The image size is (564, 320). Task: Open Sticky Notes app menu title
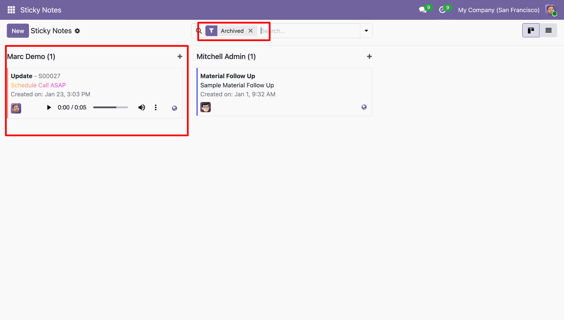click(41, 10)
